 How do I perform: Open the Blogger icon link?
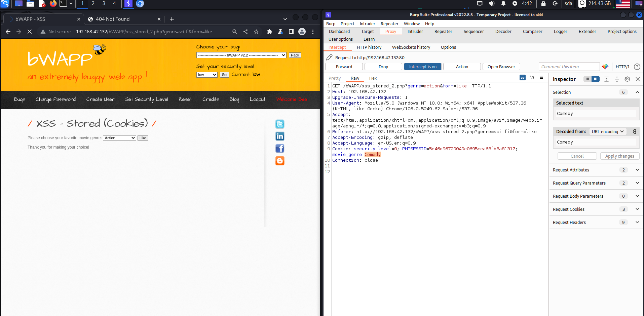point(280,161)
